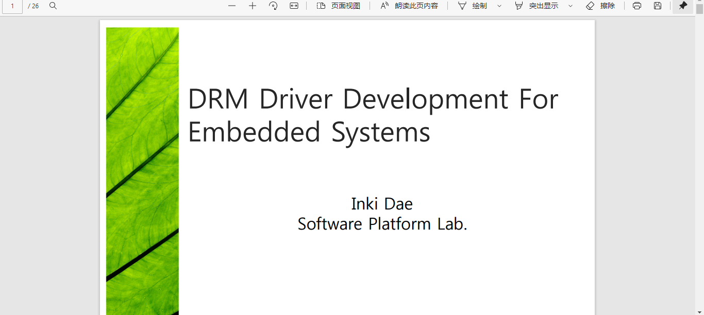The image size is (704, 315).
Task: Save the PDF using the save icon
Action: coord(657,6)
